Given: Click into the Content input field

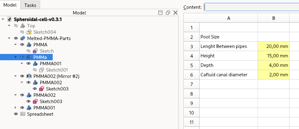Looking at the screenshot, I should (x=251, y=7).
